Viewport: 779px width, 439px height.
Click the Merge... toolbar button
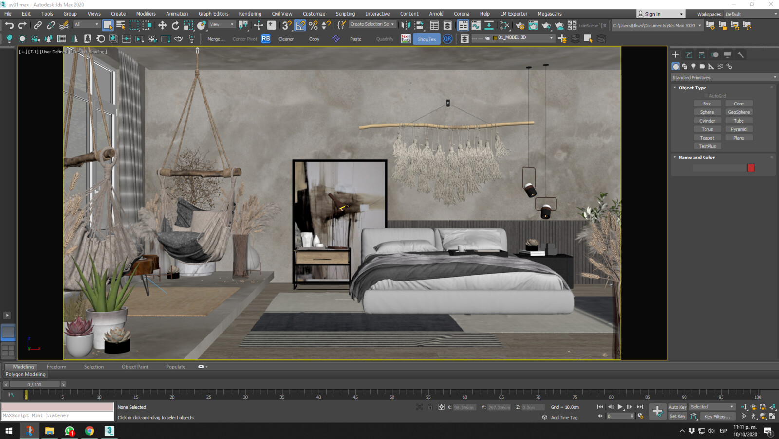(x=216, y=39)
